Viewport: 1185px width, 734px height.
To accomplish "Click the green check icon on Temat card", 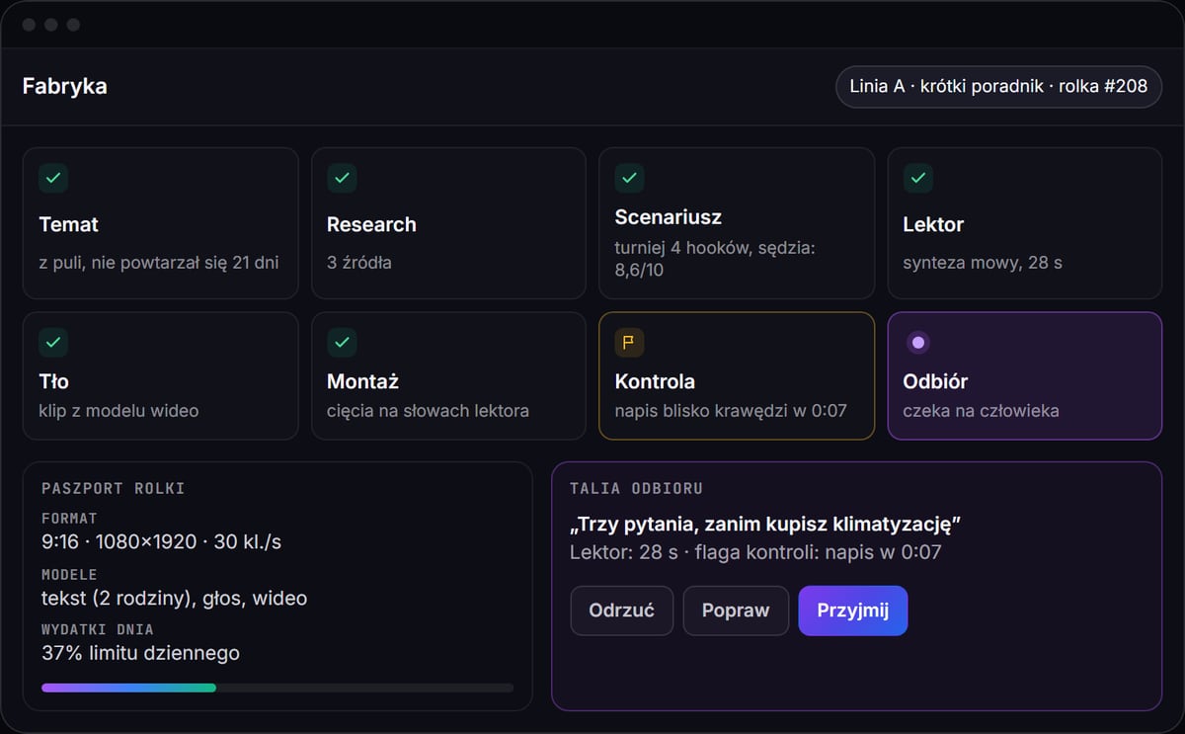I will [53, 179].
